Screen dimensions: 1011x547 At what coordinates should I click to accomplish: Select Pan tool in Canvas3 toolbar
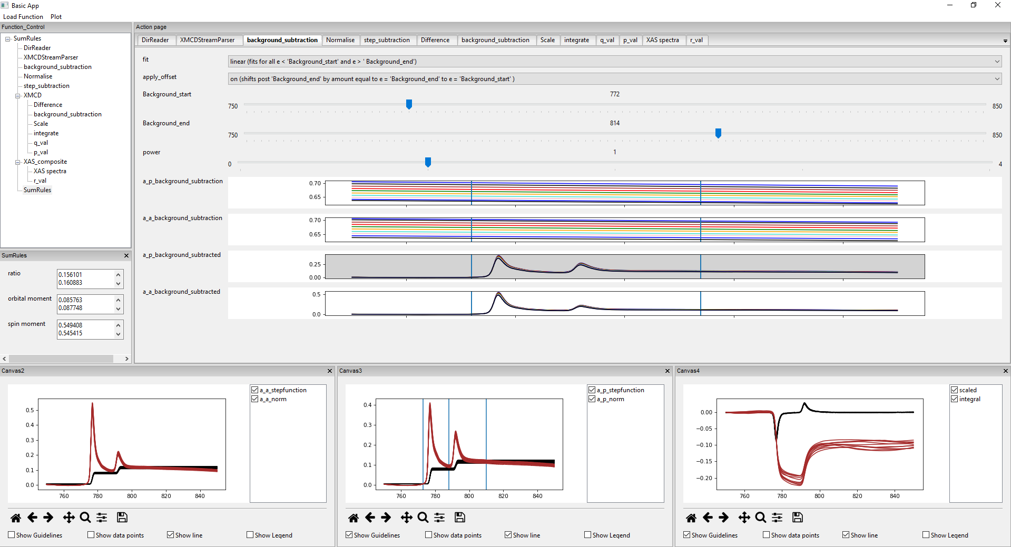[x=406, y=518]
